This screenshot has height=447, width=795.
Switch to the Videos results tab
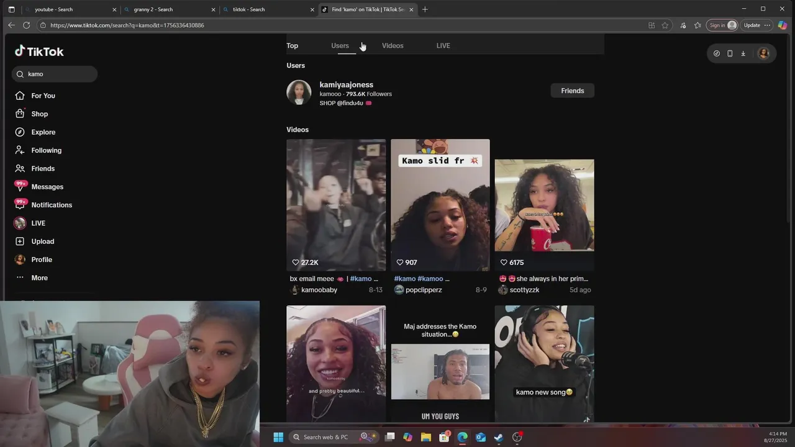(393, 46)
